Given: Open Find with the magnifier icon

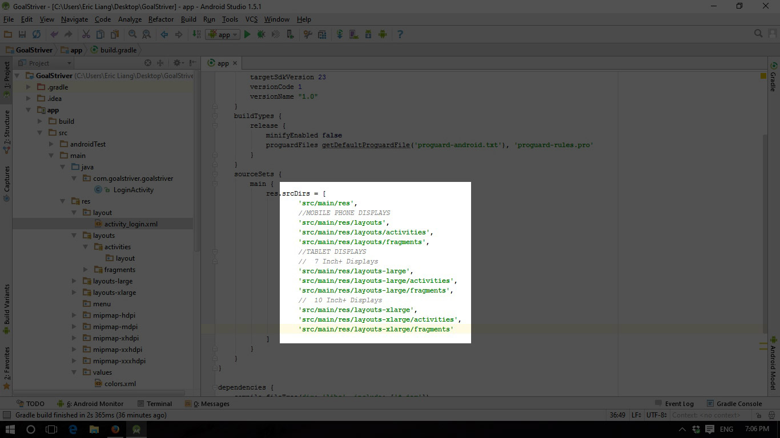Looking at the screenshot, I should (132, 34).
